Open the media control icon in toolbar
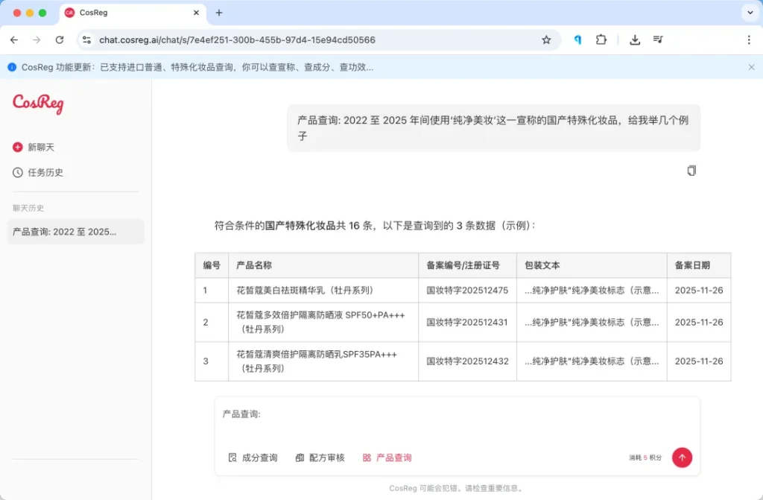The width and height of the screenshot is (763, 500). coord(658,40)
